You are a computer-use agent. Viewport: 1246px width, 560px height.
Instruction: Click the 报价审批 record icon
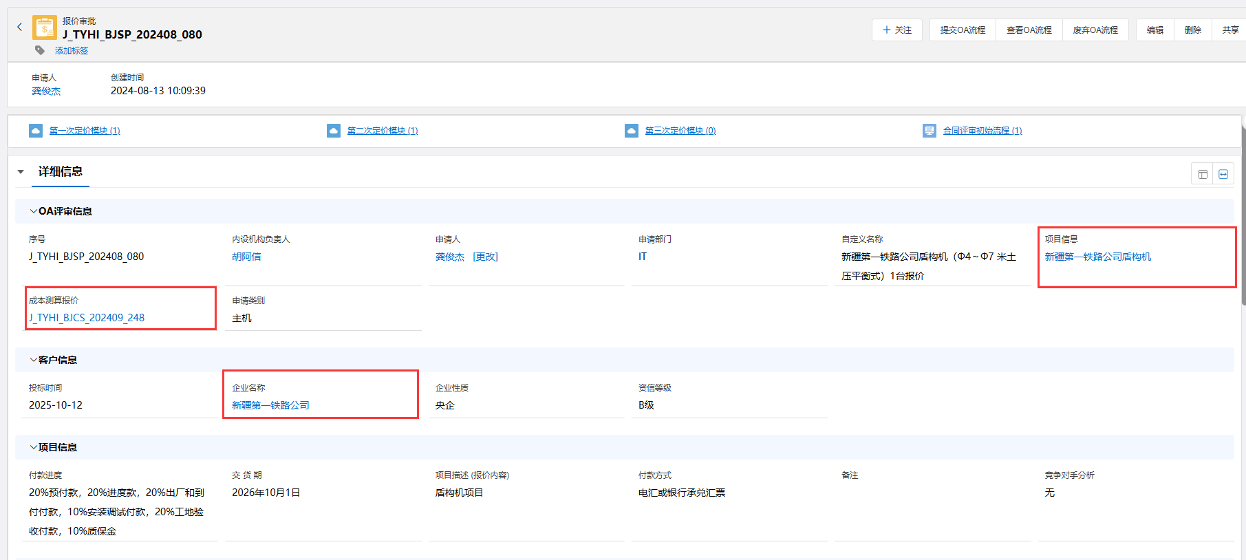click(x=45, y=28)
